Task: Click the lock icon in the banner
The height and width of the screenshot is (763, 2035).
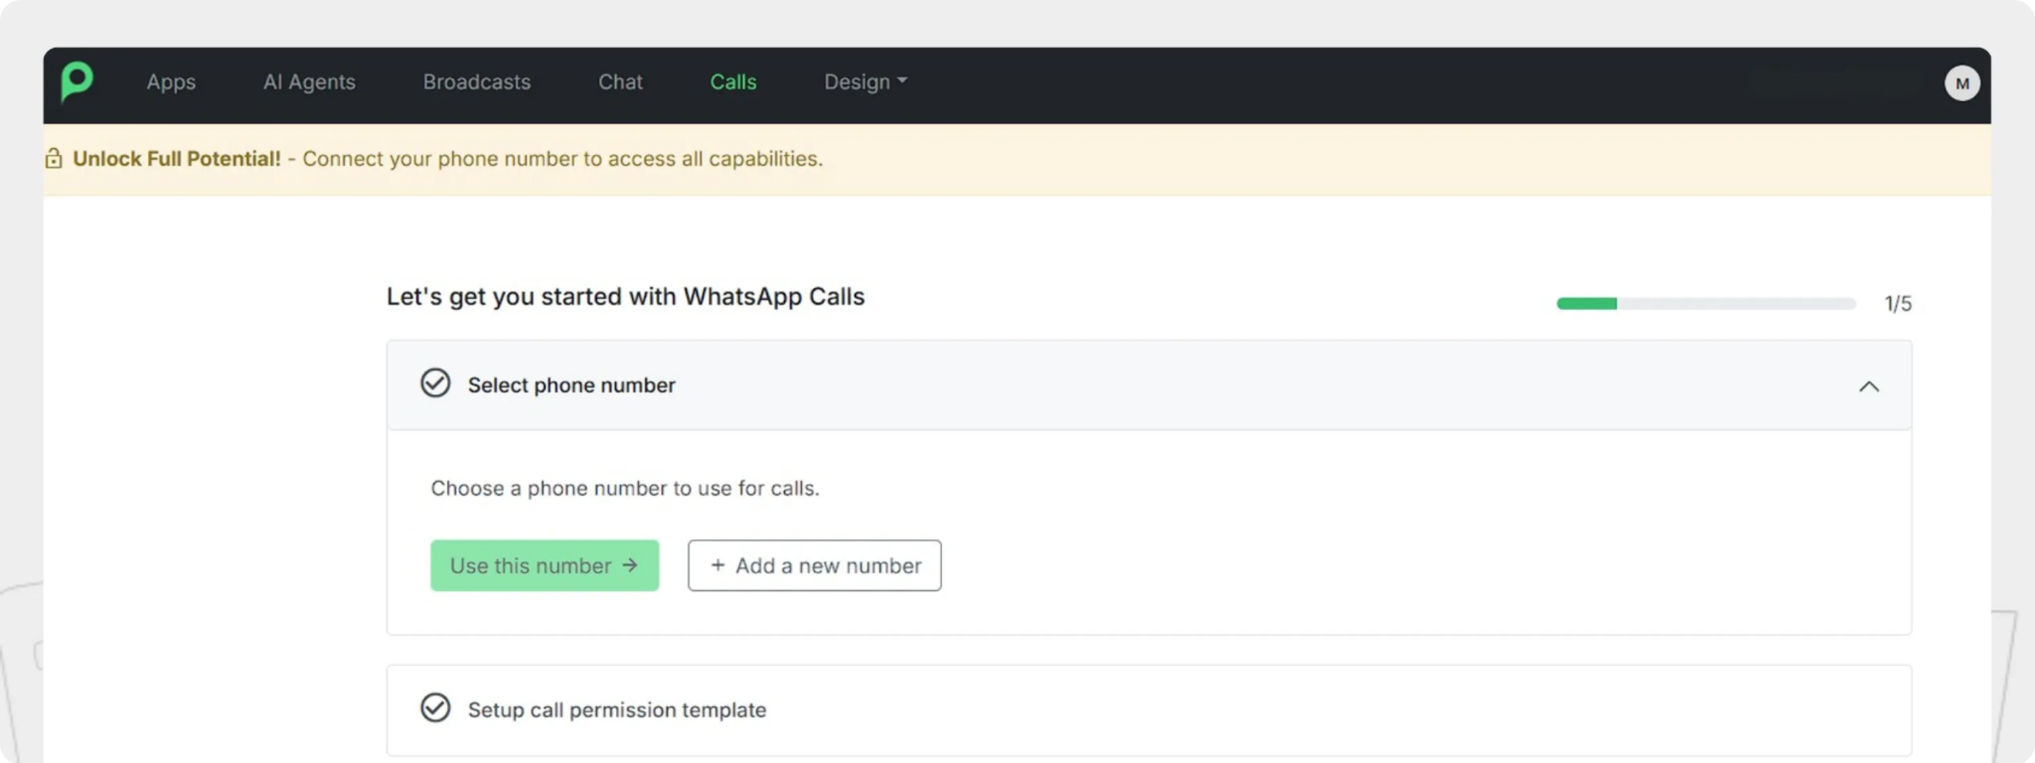Action: pyautogui.click(x=54, y=159)
